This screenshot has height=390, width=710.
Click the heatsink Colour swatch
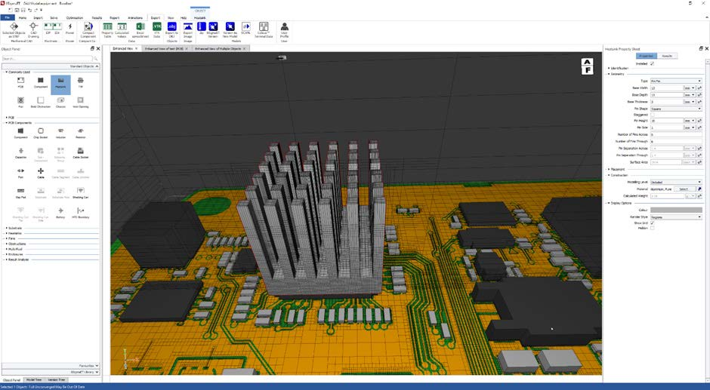tap(675, 210)
